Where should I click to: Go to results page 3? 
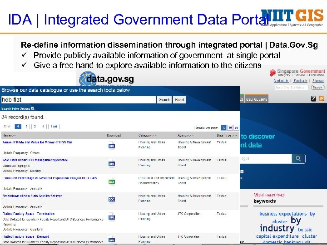pyautogui.click(x=35, y=126)
